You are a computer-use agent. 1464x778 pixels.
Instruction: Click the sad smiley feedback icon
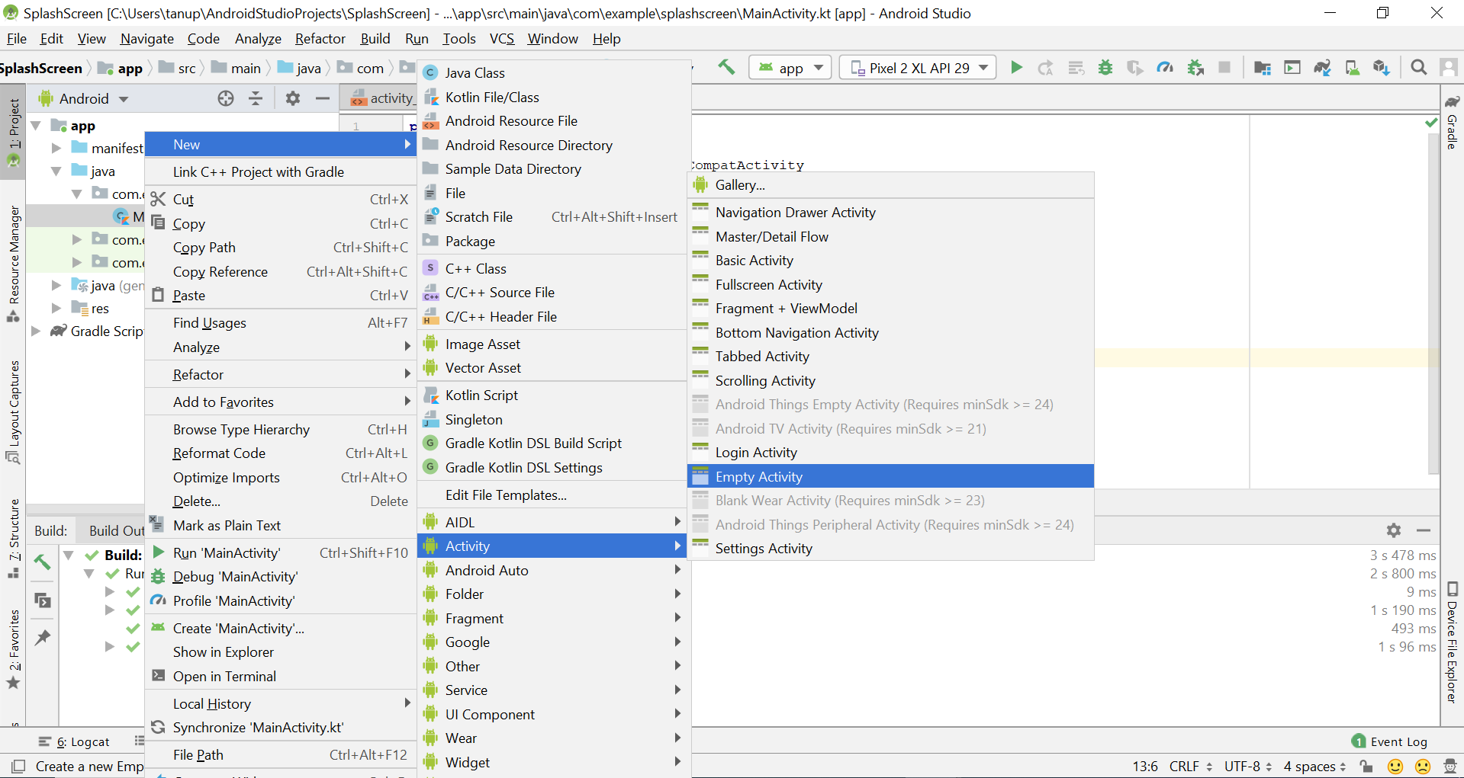[1423, 767]
